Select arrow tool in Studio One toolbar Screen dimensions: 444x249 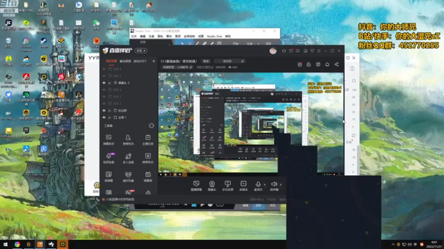(x=182, y=44)
